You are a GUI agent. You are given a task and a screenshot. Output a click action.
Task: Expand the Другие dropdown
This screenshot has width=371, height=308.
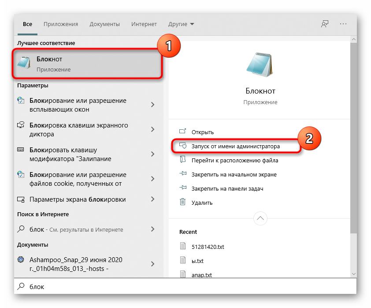tap(181, 24)
